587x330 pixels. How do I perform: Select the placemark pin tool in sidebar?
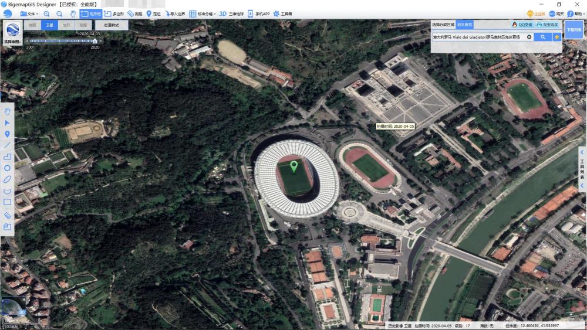click(7, 134)
